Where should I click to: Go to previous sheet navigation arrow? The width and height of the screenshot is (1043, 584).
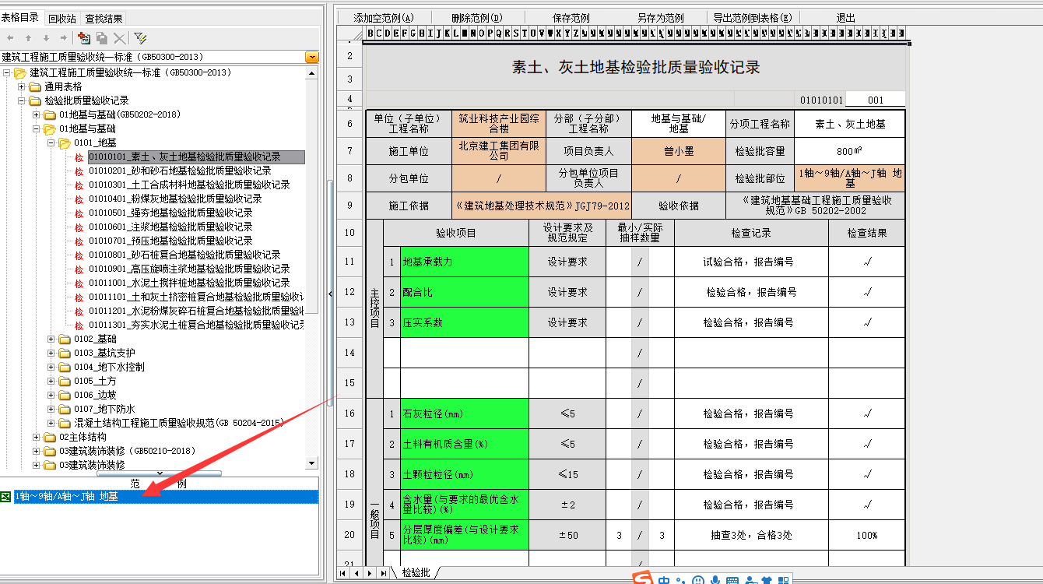356,572
